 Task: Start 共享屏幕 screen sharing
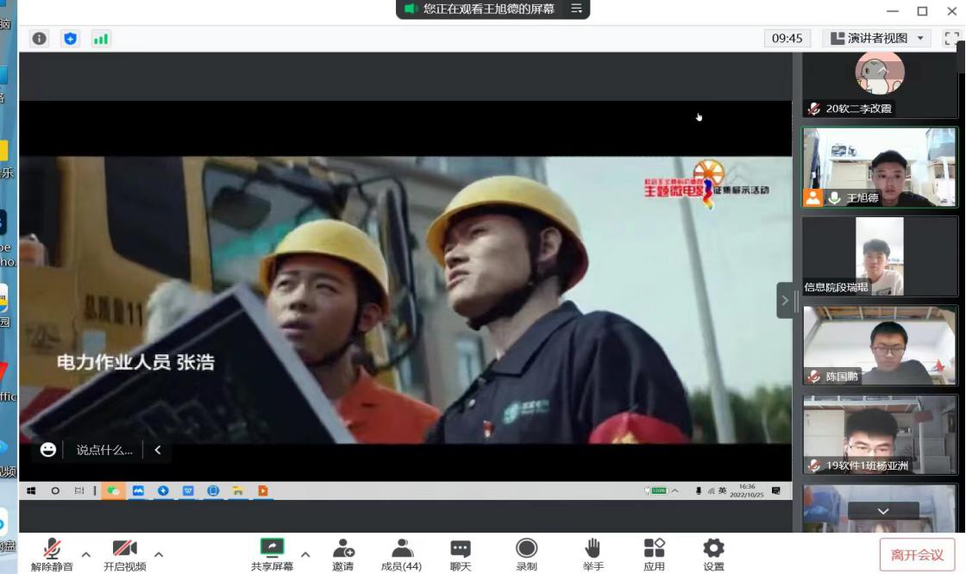(x=272, y=553)
